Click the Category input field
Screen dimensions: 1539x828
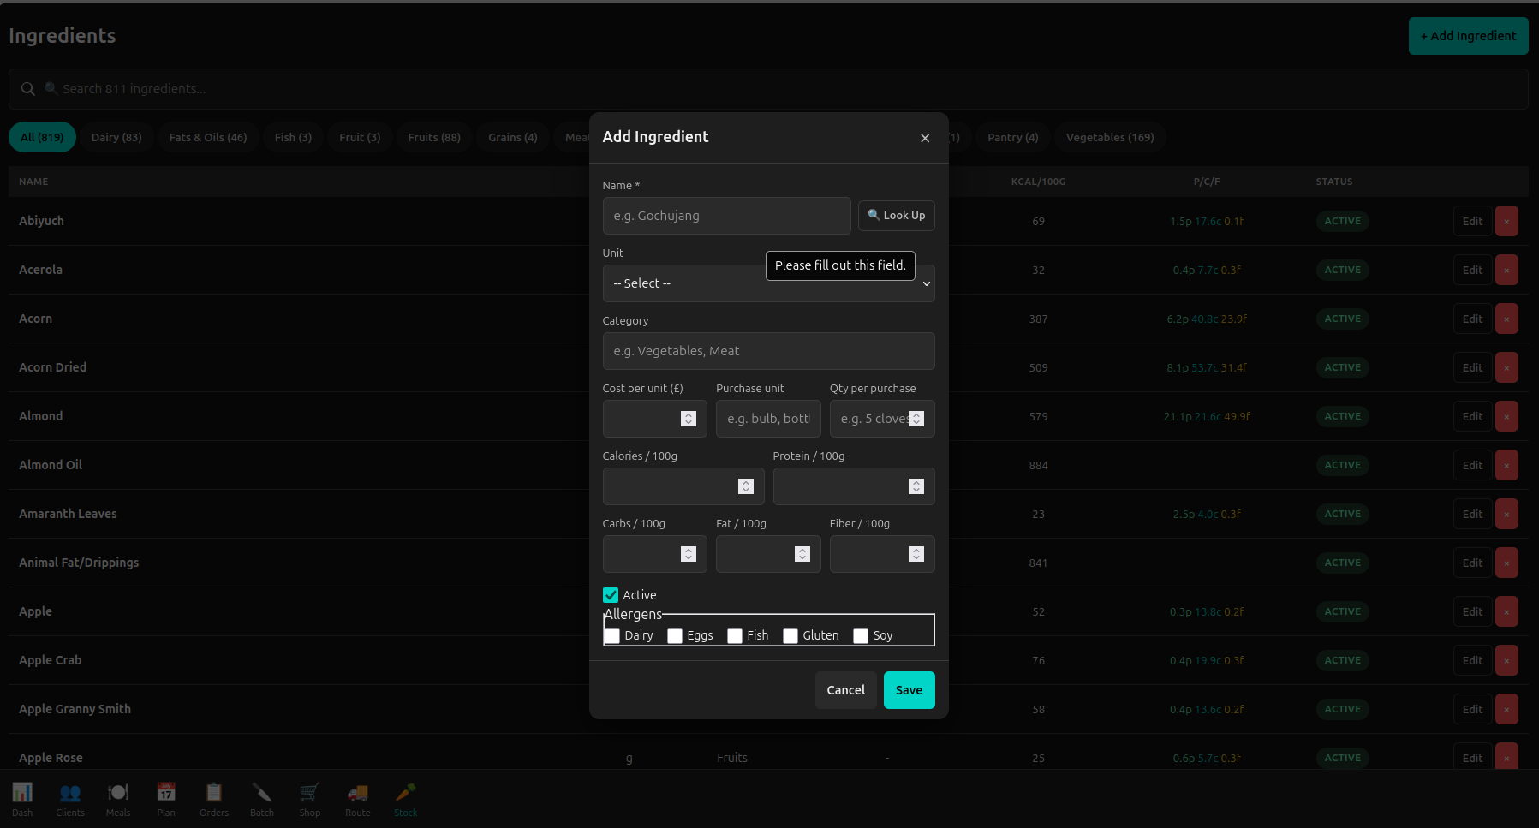(x=768, y=351)
